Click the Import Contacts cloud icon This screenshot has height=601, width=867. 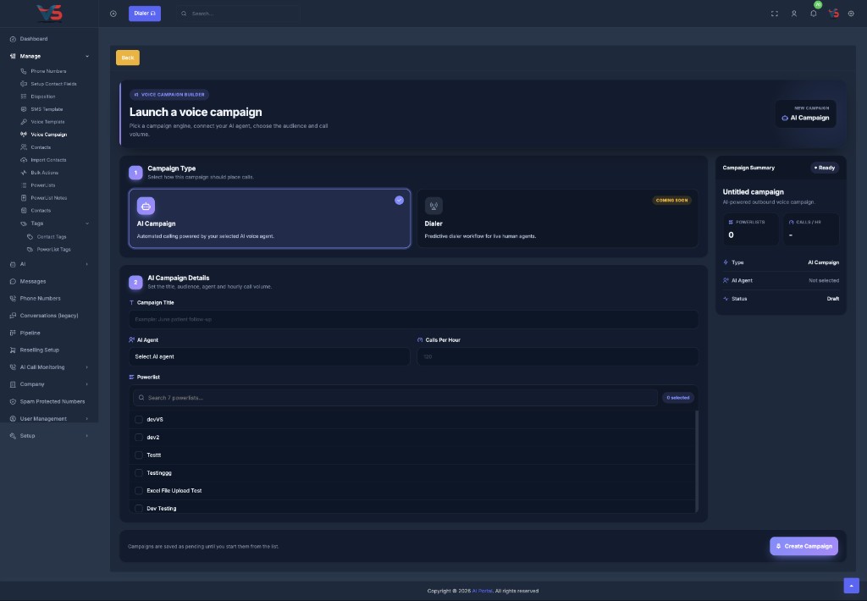[24, 160]
